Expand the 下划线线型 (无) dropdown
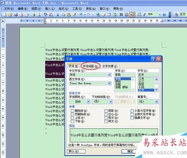Image resolution: width=187 pixels, height=158 pixels. 111,101
